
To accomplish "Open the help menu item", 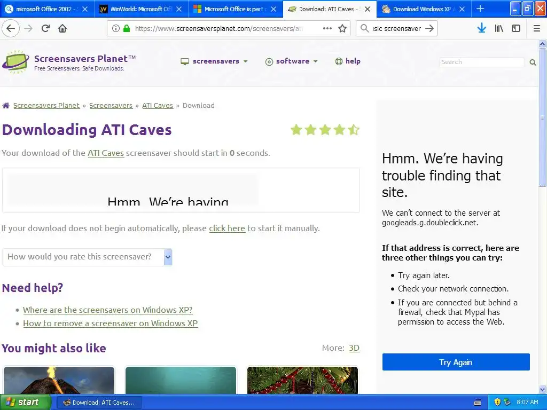I will [x=348, y=61].
